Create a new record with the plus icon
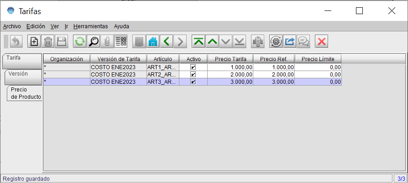This screenshot has height=183, width=408. coord(34,41)
